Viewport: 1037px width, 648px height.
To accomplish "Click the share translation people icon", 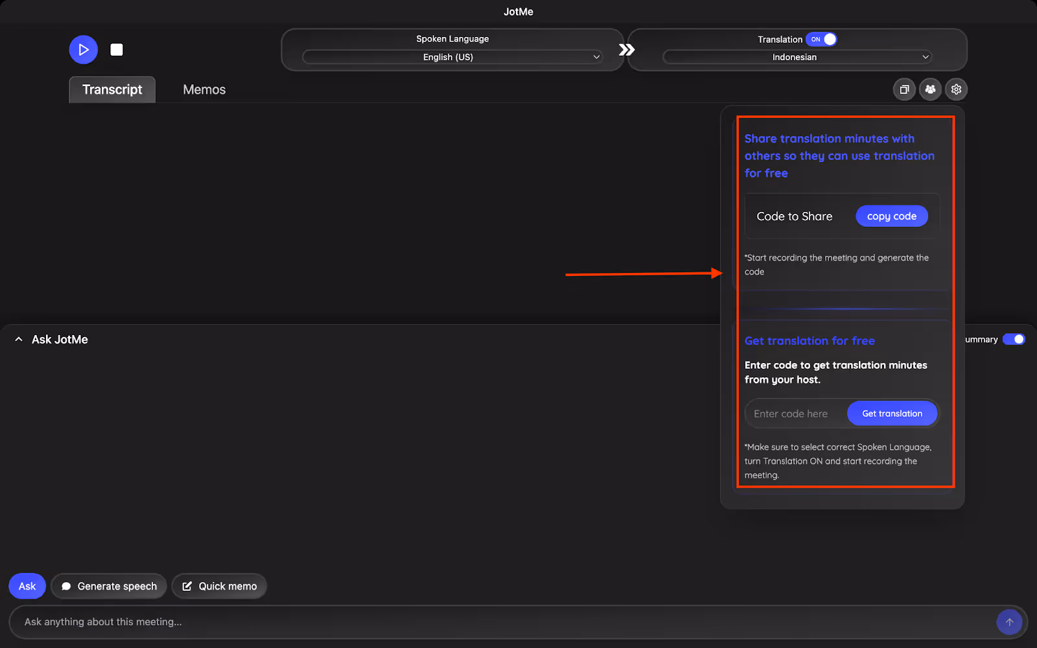I will (x=930, y=89).
